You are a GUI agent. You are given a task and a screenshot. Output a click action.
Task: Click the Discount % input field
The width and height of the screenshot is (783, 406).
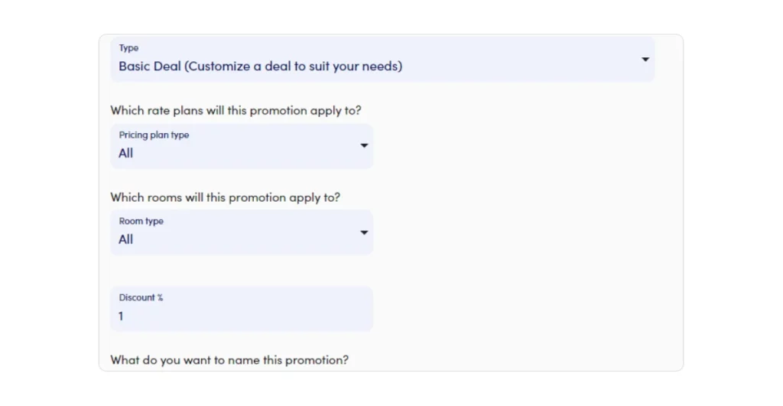(x=242, y=309)
